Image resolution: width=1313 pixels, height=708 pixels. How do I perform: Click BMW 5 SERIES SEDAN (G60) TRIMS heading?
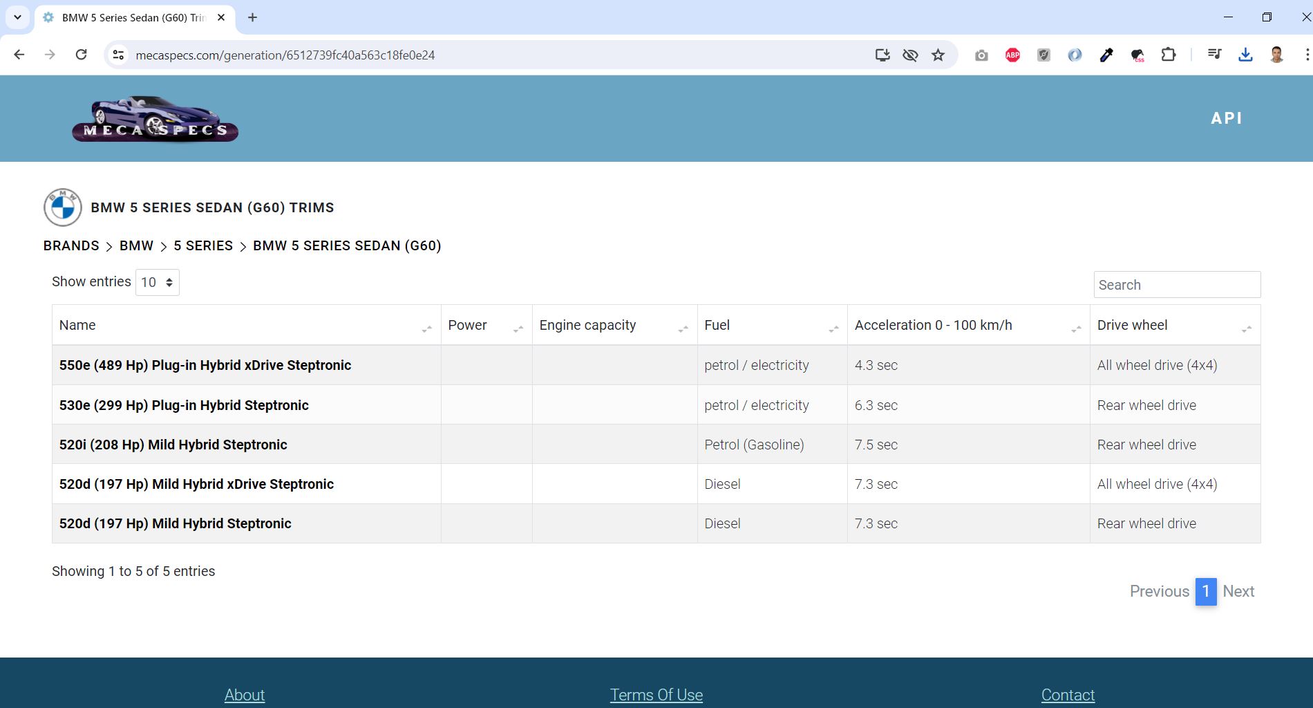(x=212, y=207)
